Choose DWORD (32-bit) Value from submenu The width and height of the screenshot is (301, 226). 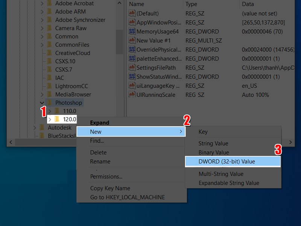tap(227, 162)
